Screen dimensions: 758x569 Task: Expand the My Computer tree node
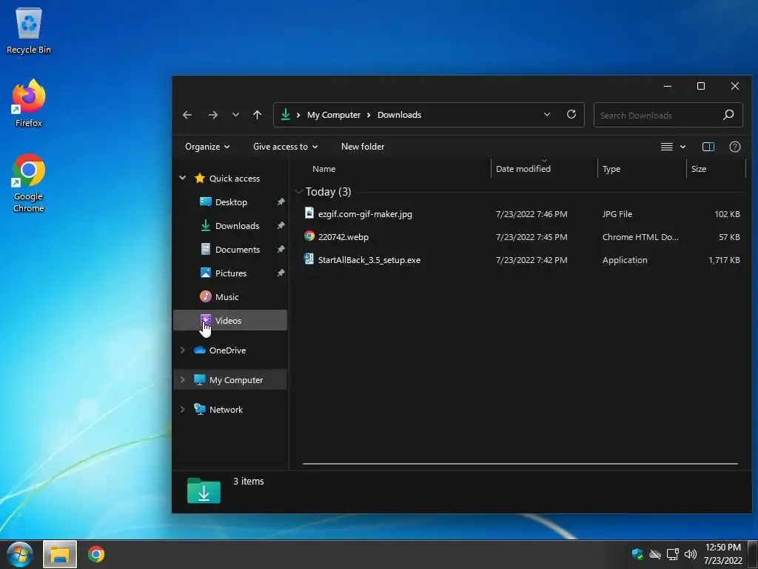[x=182, y=380]
